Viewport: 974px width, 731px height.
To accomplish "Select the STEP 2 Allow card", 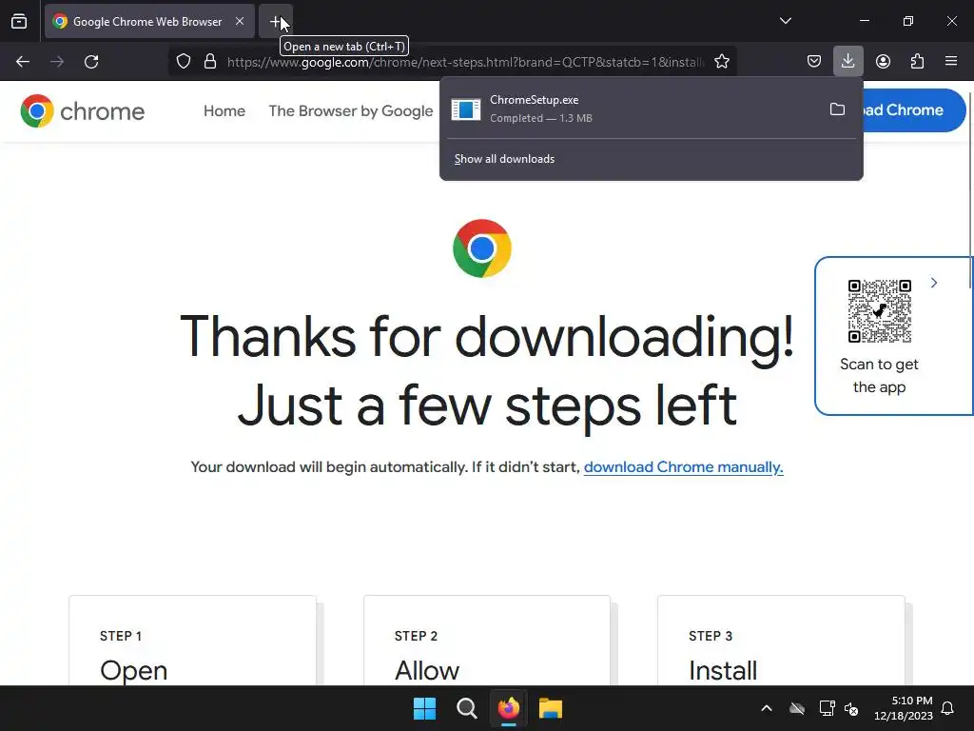I will [487, 641].
